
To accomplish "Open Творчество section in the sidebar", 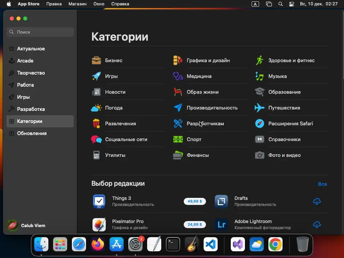I will pos(40,73).
